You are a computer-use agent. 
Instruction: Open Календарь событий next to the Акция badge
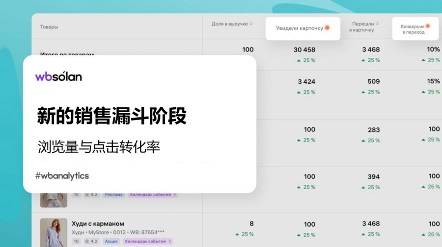click(148, 241)
